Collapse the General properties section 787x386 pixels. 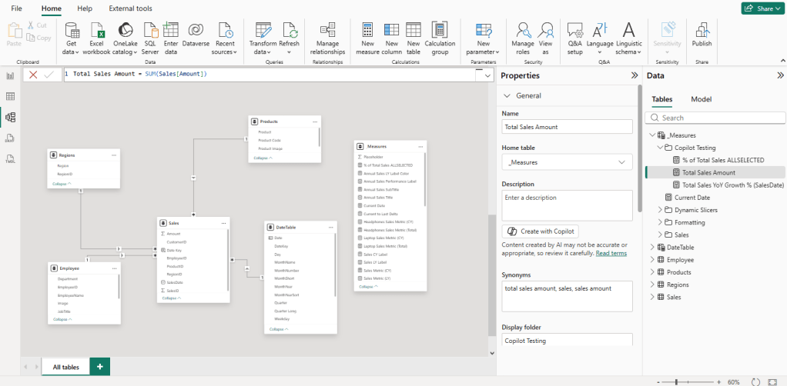507,96
